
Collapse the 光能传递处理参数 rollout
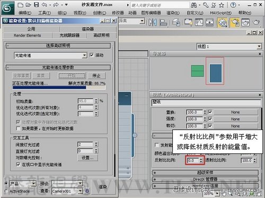[58, 67]
